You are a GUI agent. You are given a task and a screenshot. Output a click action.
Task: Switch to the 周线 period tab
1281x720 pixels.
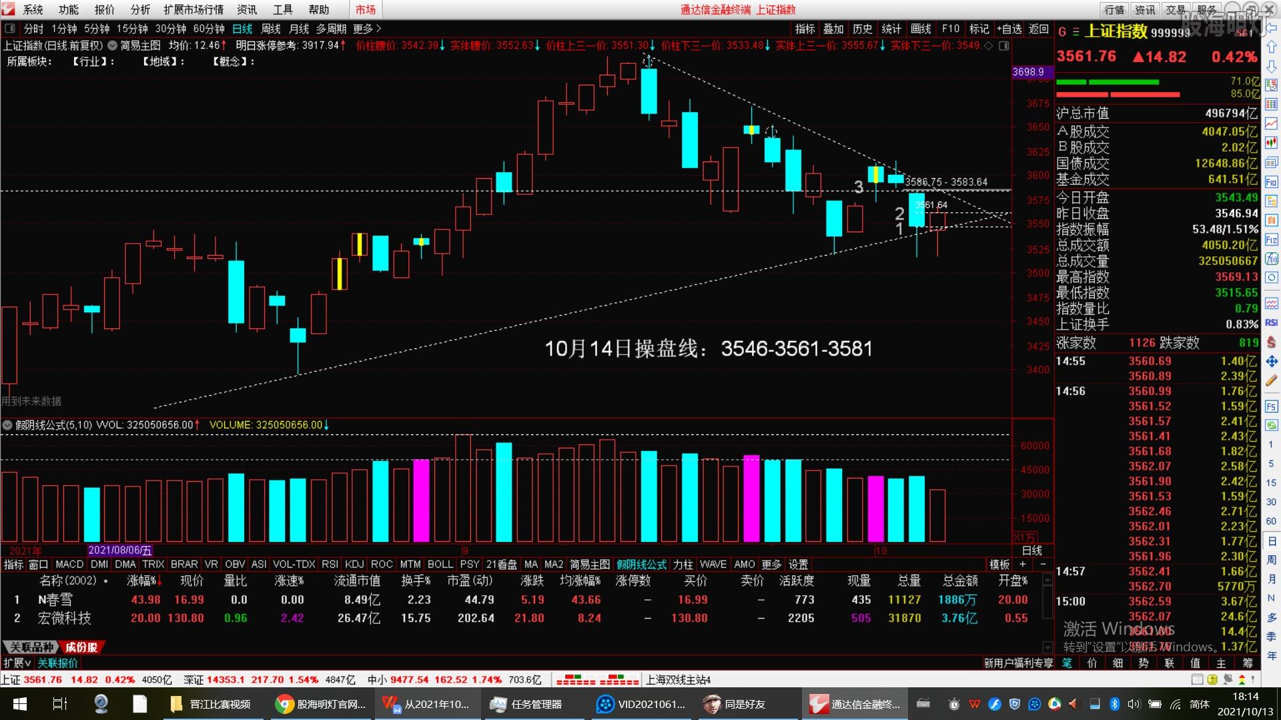tap(270, 29)
